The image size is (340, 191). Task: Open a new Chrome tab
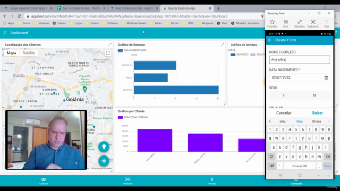(x=218, y=8)
